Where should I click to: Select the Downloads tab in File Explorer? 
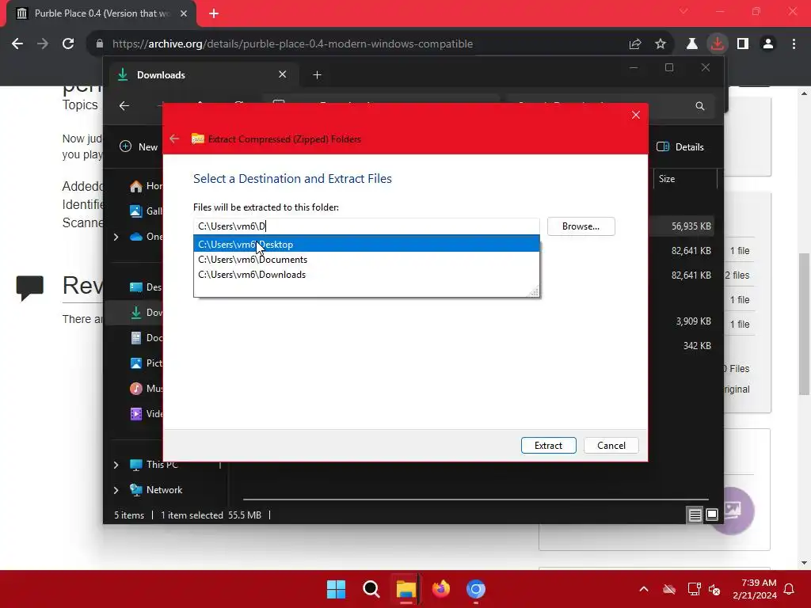[203, 75]
